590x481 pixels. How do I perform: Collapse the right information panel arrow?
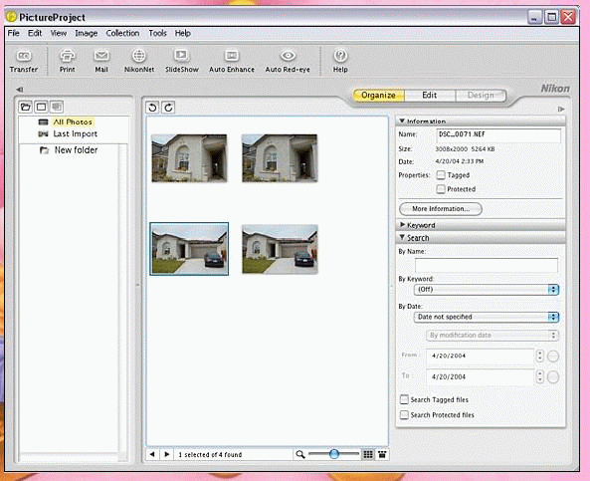pyautogui.click(x=561, y=110)
